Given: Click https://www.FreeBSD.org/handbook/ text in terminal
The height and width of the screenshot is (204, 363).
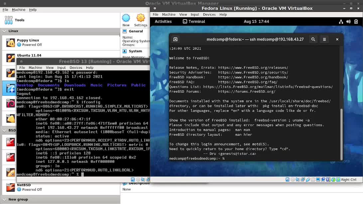Looking at the screenshot, I should [x=253, y=77].
